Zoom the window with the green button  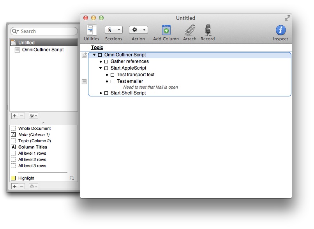click(101, 18)
